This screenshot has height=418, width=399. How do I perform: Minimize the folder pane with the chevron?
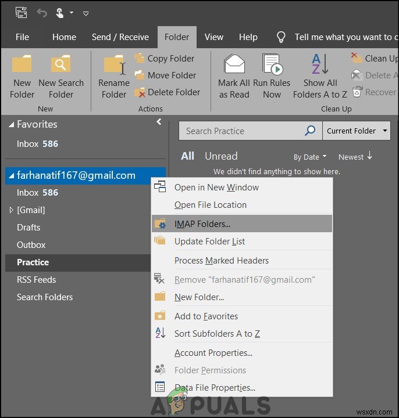[x=159, y=122]
